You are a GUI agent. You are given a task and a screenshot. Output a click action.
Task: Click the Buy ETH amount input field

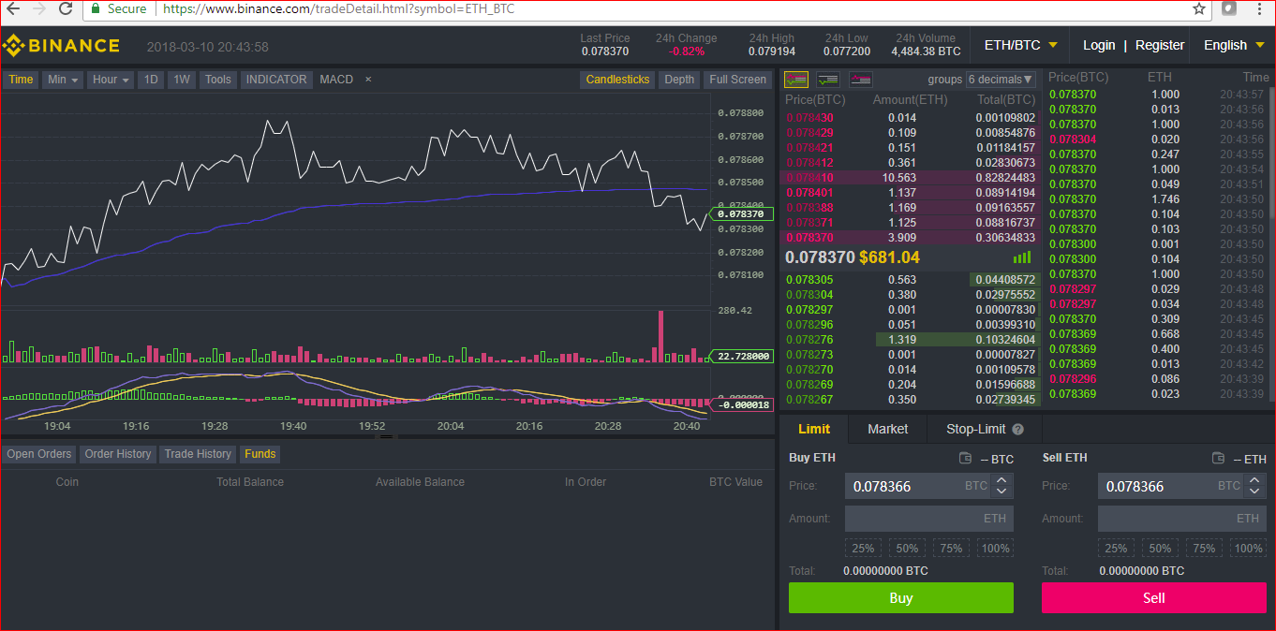tap(929, 519)
